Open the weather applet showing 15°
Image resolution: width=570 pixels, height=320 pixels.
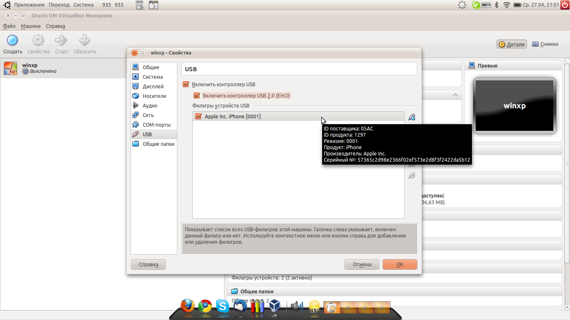coord(314,306)
